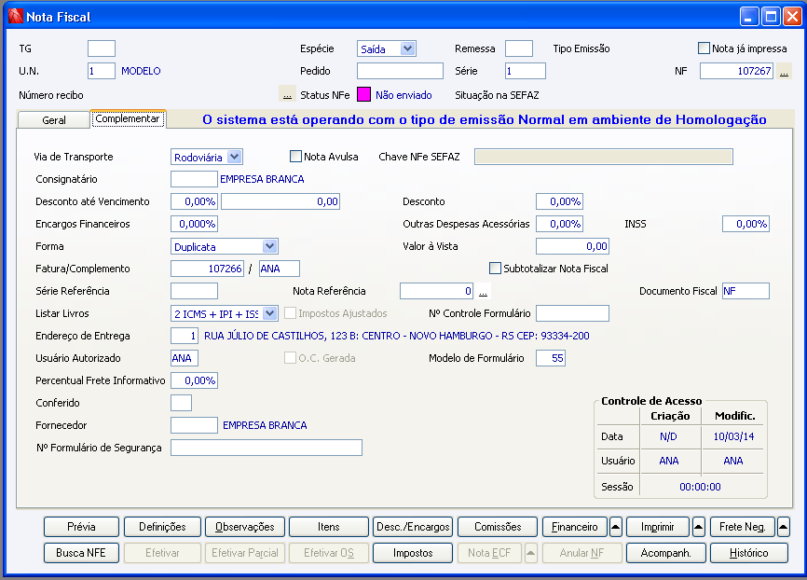Image resolution: width=807 pixels, height=580 pixels.
Task: Click the Nota Fiscal application icon in title bar
Action: (16, 17)
